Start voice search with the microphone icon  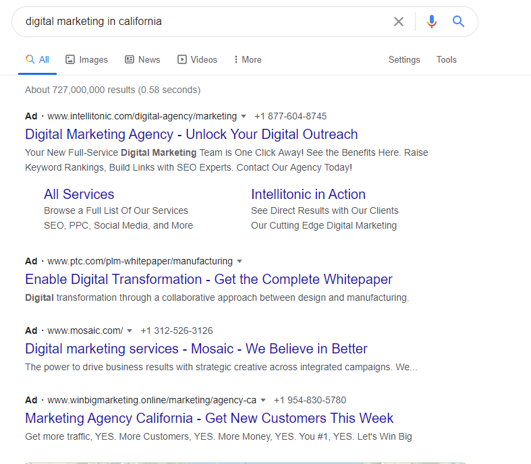(x=431, y=22)
